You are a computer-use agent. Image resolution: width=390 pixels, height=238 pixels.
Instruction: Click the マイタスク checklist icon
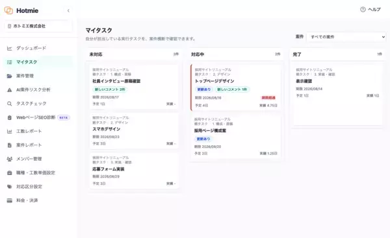pyautogui.click(x=10, y=62)
